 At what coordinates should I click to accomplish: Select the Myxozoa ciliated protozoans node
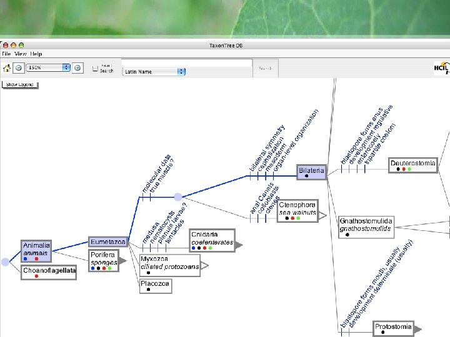coord(169,265)
